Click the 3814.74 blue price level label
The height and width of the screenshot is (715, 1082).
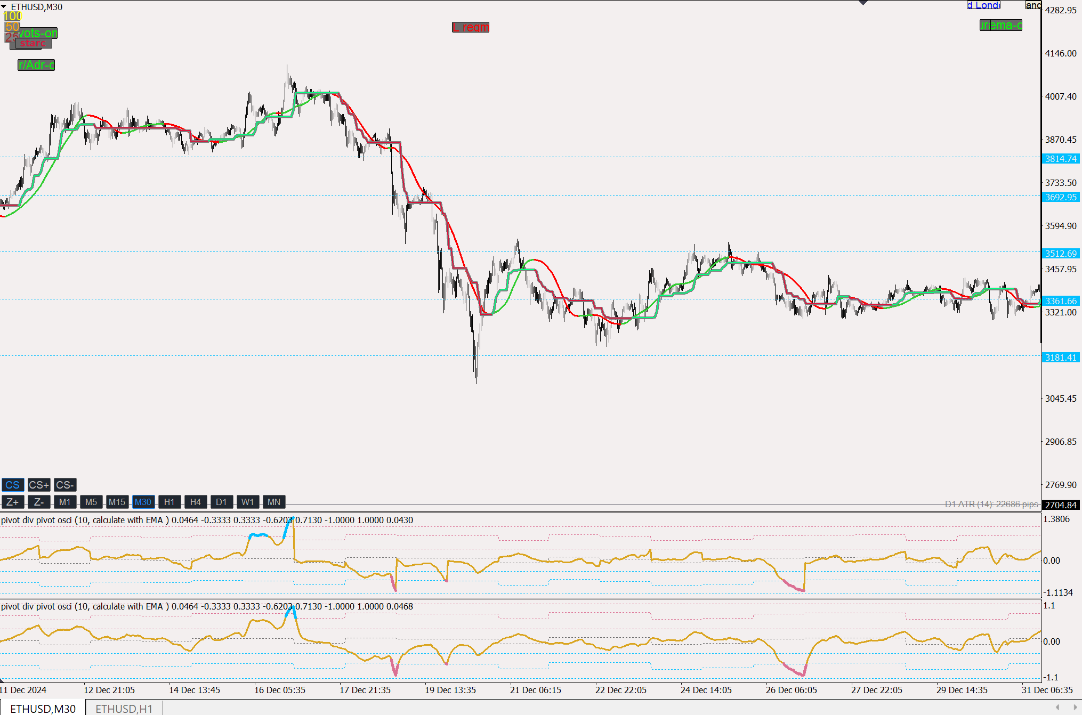(x=1061, y=159)
